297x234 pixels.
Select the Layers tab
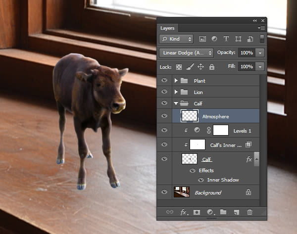point(167,28)
